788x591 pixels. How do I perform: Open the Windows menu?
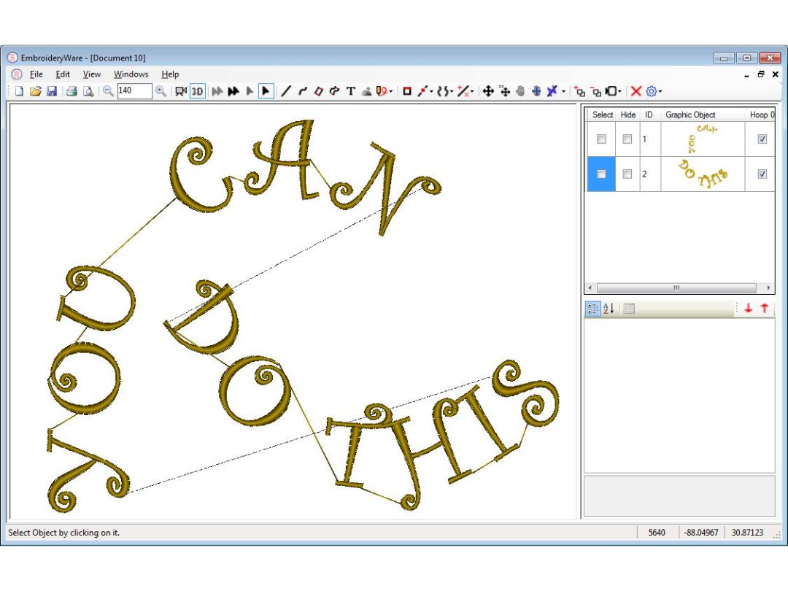[131, 74]
